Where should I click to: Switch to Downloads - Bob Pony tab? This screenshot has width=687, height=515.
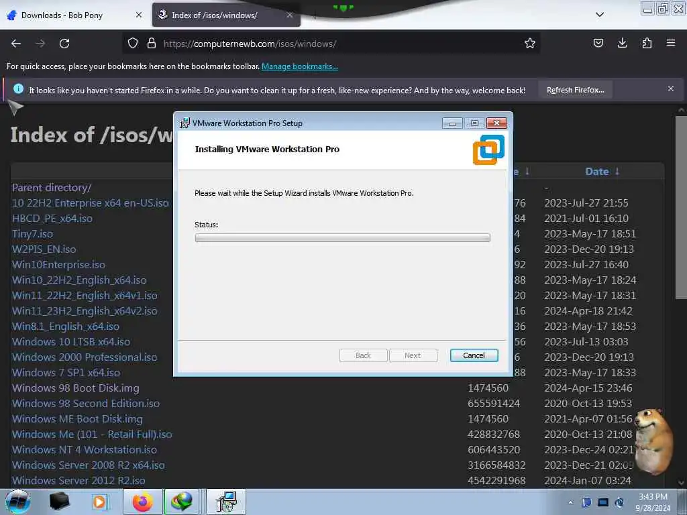(x=74, y=15)
